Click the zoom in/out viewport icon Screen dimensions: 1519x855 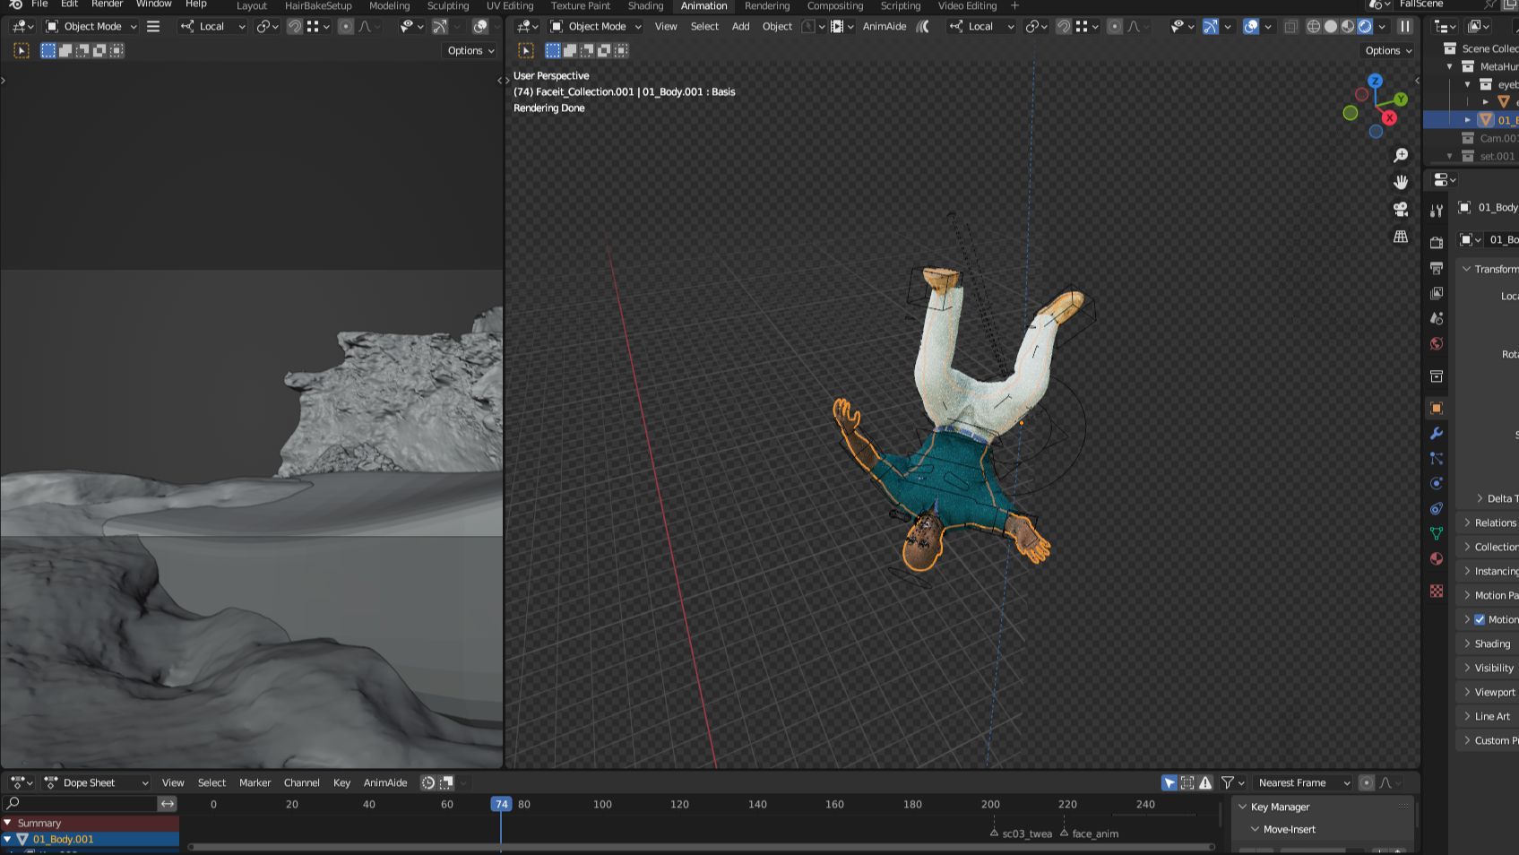1401,156
